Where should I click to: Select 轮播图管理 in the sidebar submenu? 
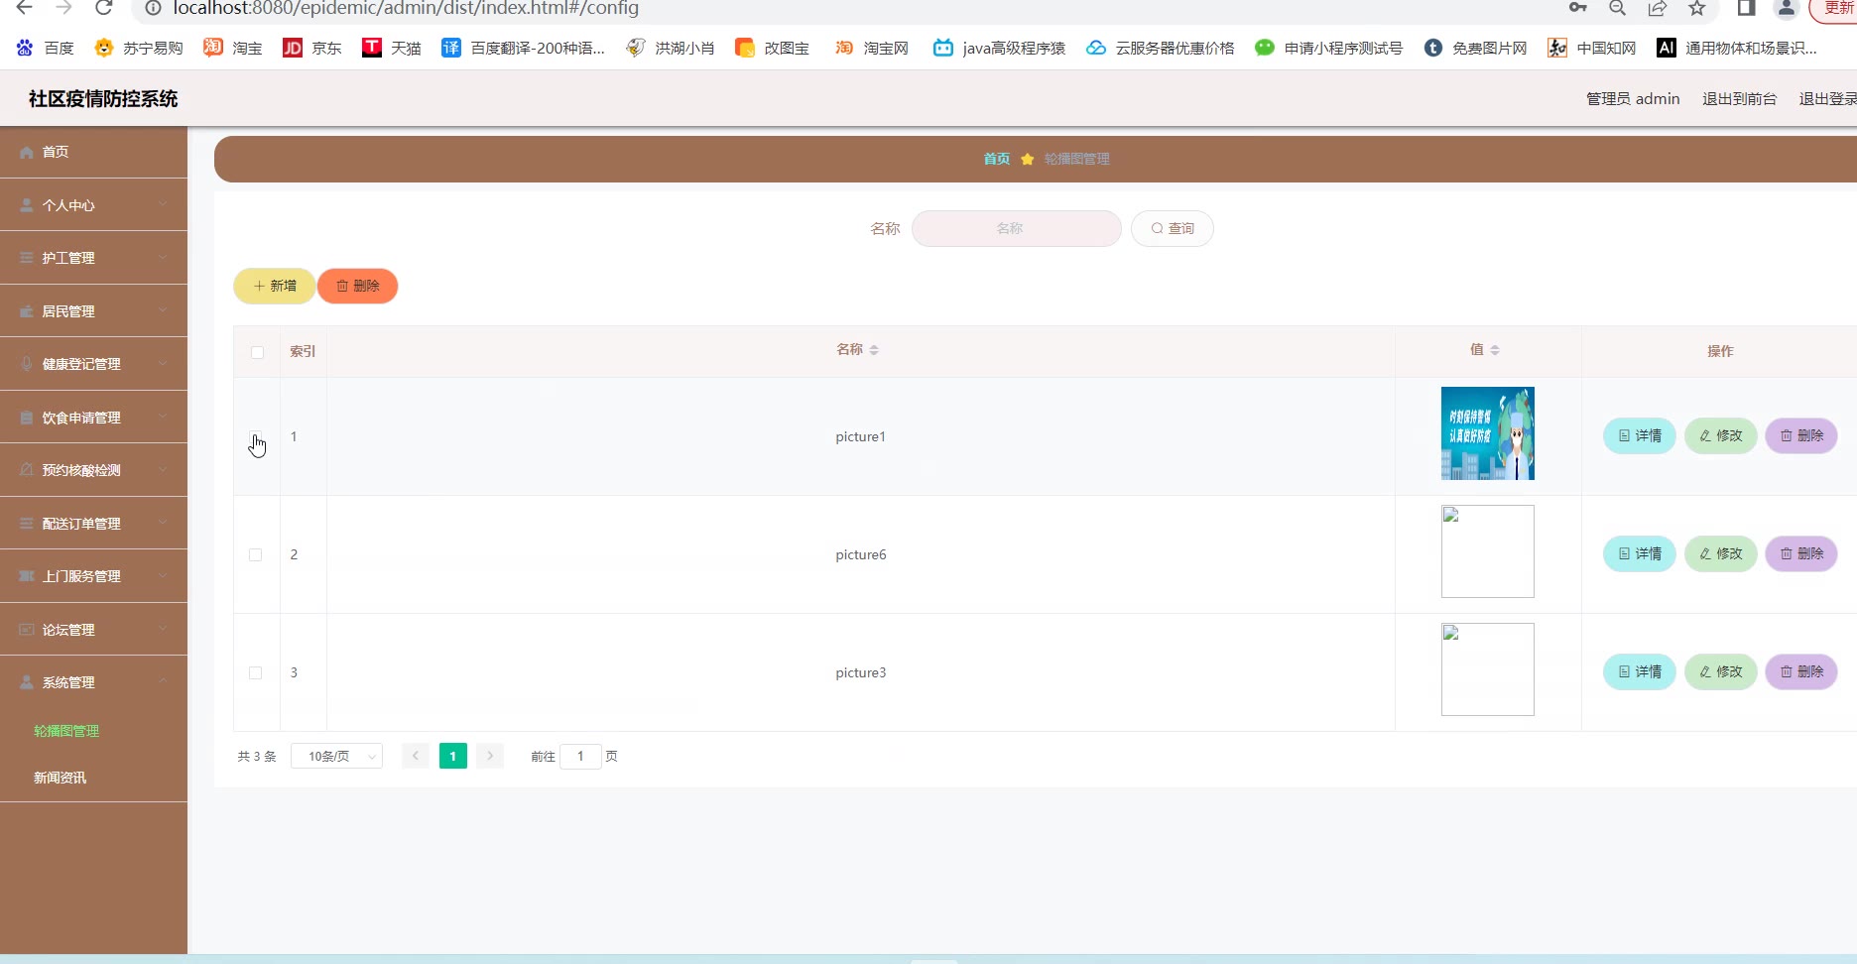66,731
